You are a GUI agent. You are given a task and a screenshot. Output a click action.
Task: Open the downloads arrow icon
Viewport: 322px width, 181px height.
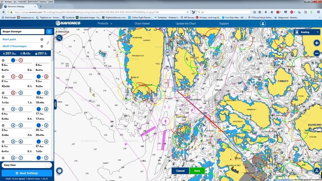pos(266,12)
